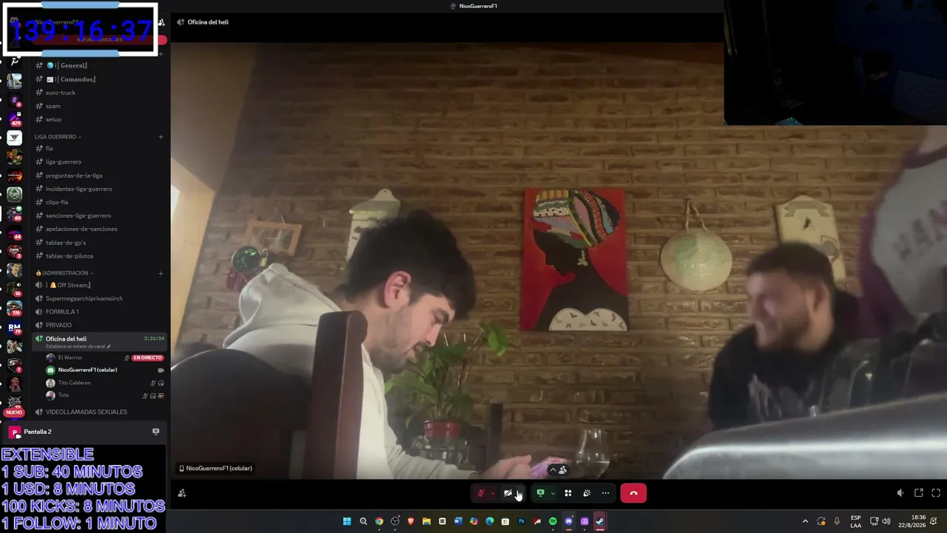Launch Google Chrome from taskbar
This screenshot has width=947, height=533.
pos(379,521)
